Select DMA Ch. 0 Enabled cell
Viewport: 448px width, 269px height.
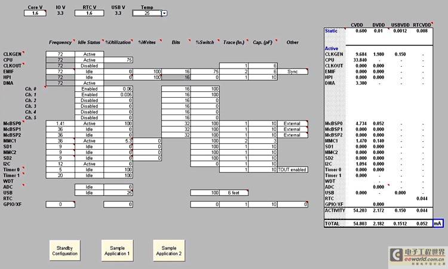[x=89, y=89]
